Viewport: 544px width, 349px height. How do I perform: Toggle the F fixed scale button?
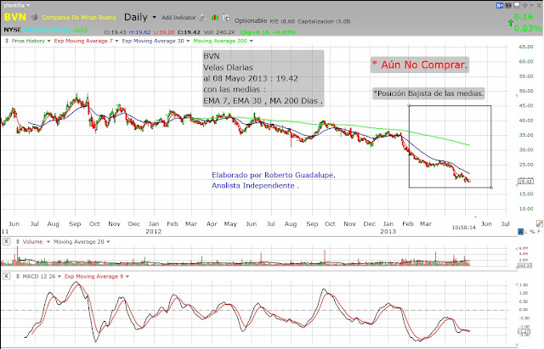[x=539, y=232]
